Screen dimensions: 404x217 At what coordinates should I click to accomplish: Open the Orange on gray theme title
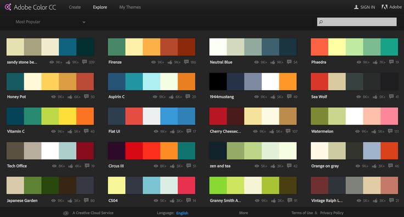(x=325, y=166)
